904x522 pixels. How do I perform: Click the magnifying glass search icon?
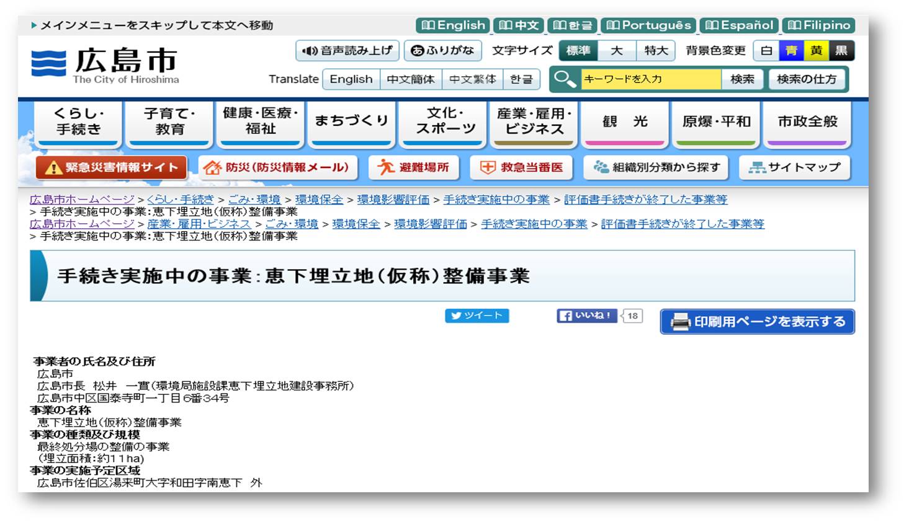565,79
